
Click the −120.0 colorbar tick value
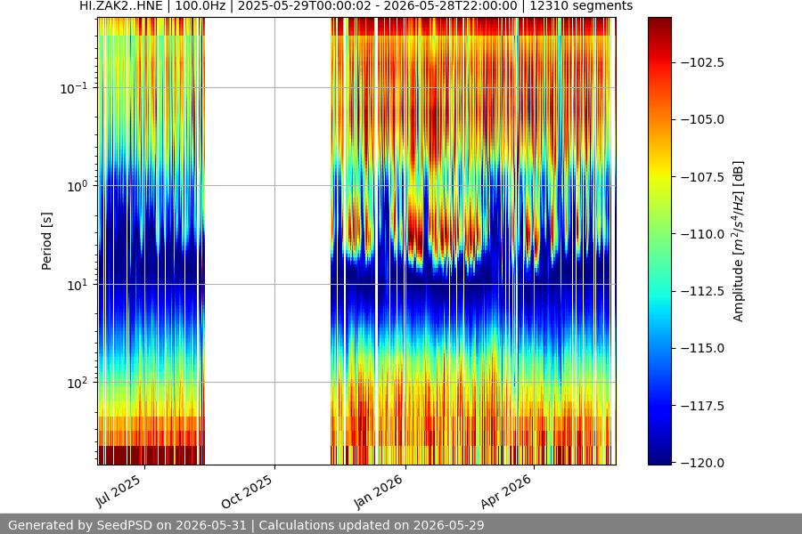coord(703,463)
